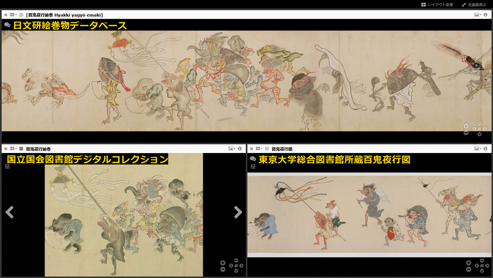Pan down in the 国立国会図書館 window
This screenshot has width=493, height=278.
pyautogui.click(x=236, y=271)
